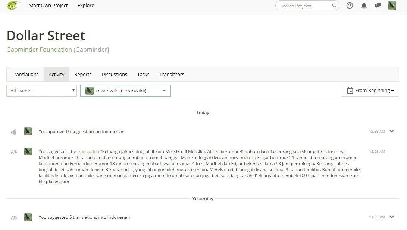Open the messages chat icon
The width and height of the screenshot is (407, 230).
click(x=378, y=6)
